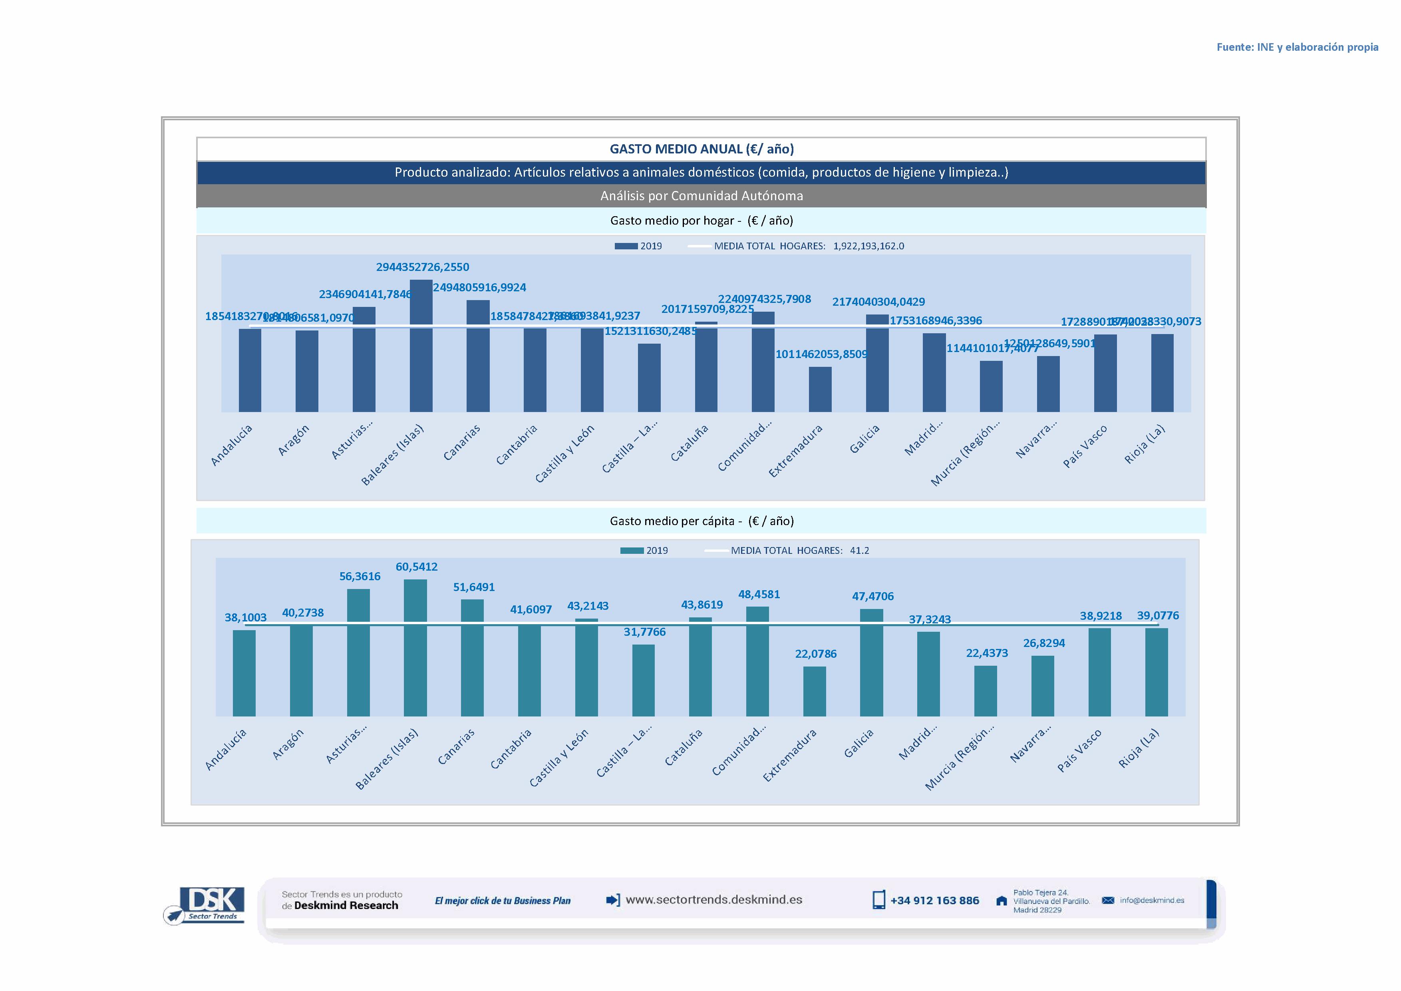The image size is (1401, 991).
Task: Click the 'Gasto medio per cápita' section heading
Action: click(701, 521)
